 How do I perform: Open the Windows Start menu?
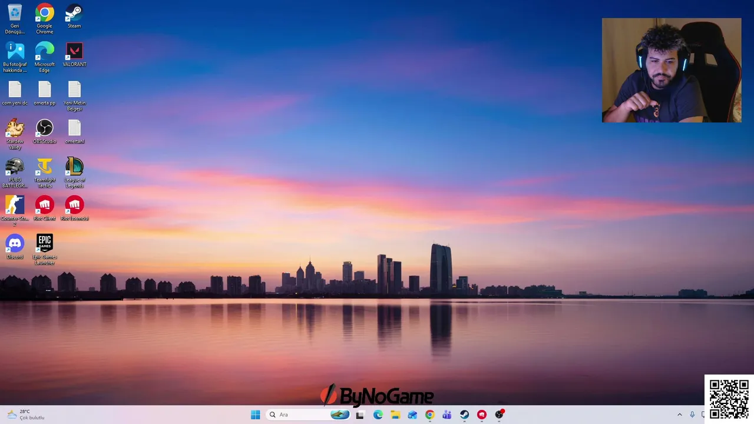255,415
